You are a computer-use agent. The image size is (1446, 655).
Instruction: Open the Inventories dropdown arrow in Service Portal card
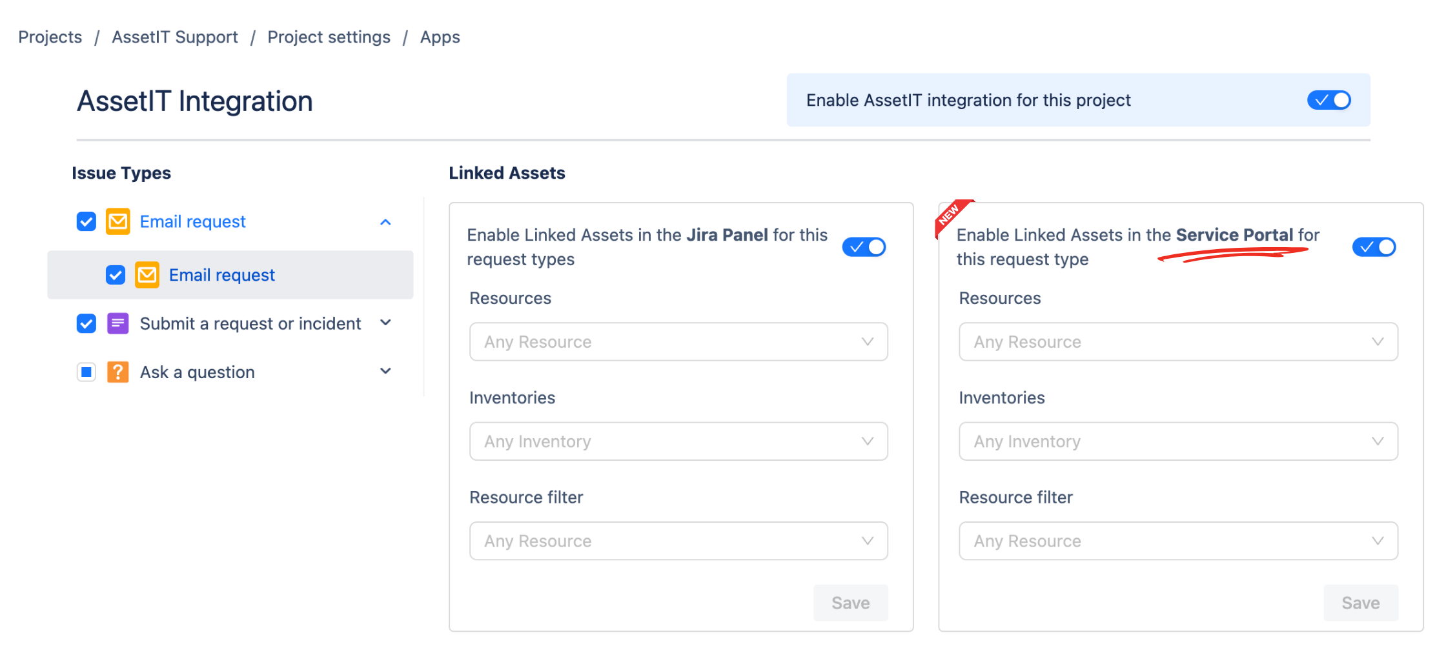click(1378, 441)
